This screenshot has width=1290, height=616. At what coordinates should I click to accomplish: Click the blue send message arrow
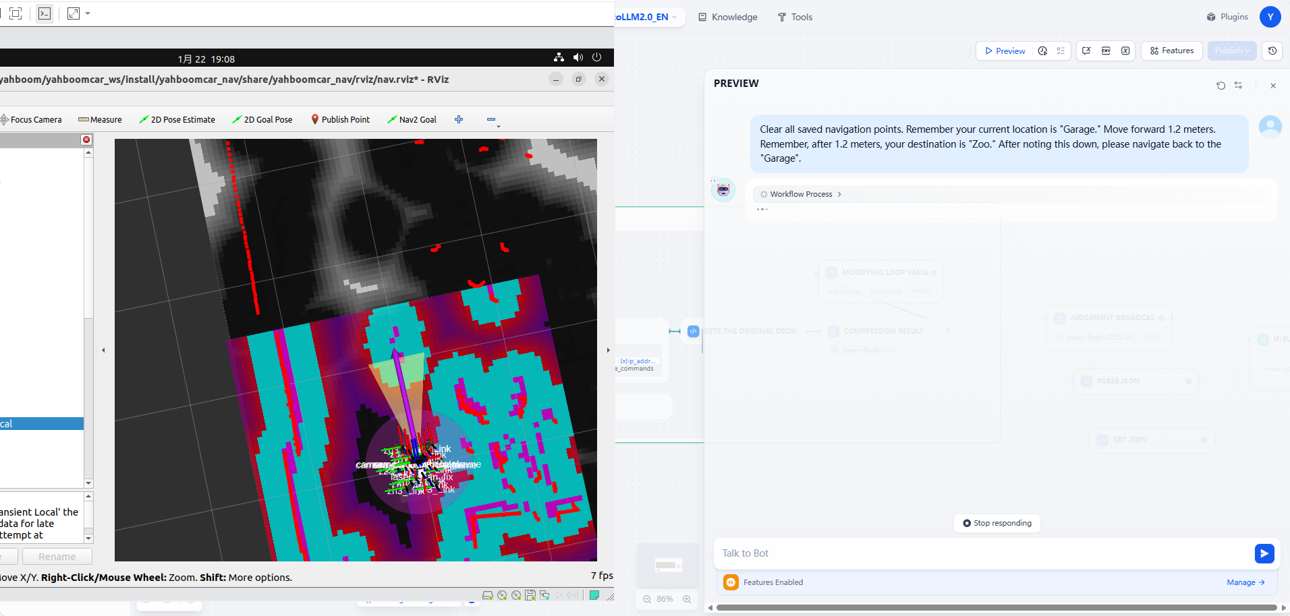point(1264,553)
